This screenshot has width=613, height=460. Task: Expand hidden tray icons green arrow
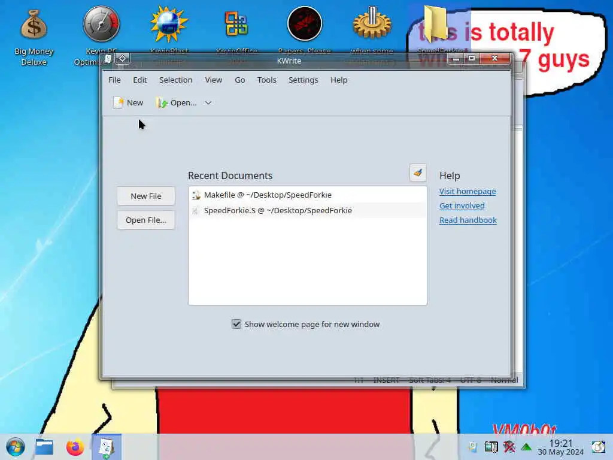[526, 447]
